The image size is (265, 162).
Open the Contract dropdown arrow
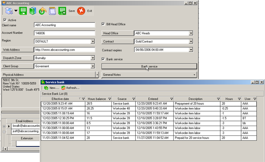click(191, 41)
